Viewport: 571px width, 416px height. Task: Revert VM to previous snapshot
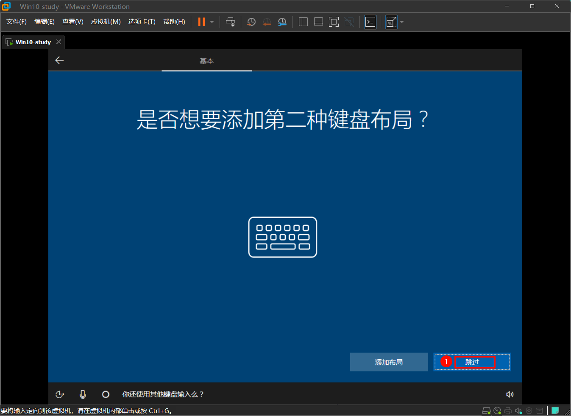click(x=267, y=22)
